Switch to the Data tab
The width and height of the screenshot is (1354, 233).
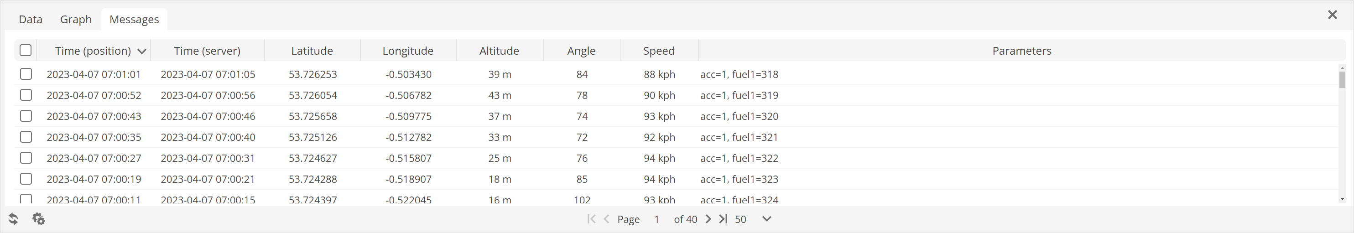click(x=31, y=20)
